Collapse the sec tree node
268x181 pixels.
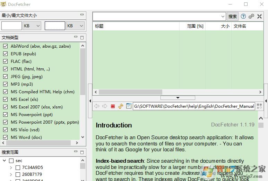[x=5, y=160]
